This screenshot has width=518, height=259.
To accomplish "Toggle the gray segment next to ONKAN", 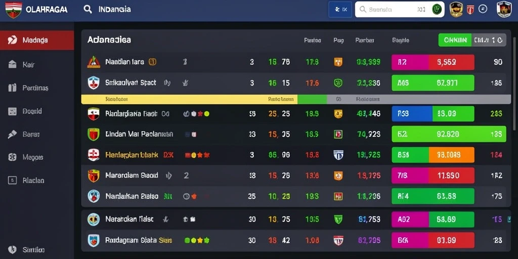I will [x=489, y=40].
